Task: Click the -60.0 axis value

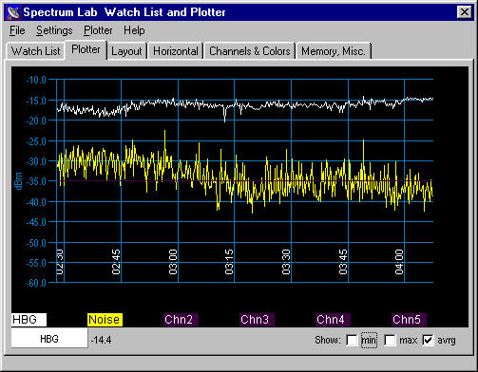Action: pyautogui.click(x=36, y=283)
